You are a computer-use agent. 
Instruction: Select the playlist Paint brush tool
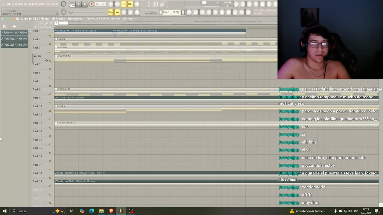17,19
